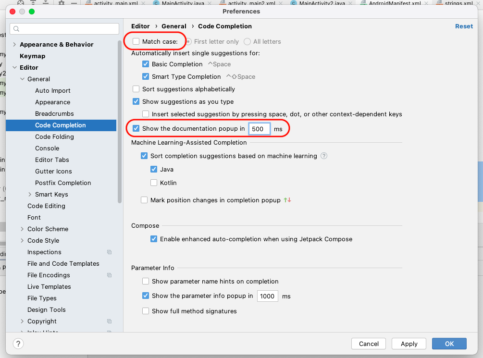Click the Reset link

[464, 26]
